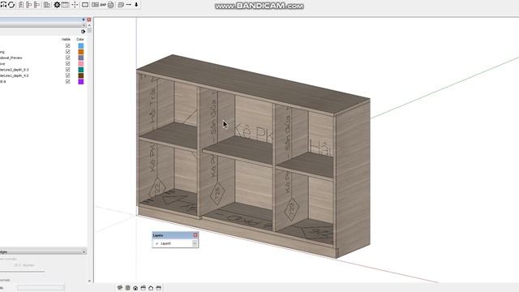Close the side tray panel
The height and width of the screenshot is (292, 519).
click(x=88, y=19)
